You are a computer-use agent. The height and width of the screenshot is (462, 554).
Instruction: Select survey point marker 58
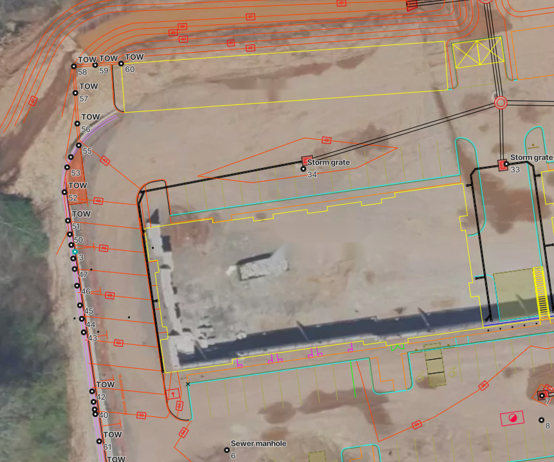pos(74,66)
